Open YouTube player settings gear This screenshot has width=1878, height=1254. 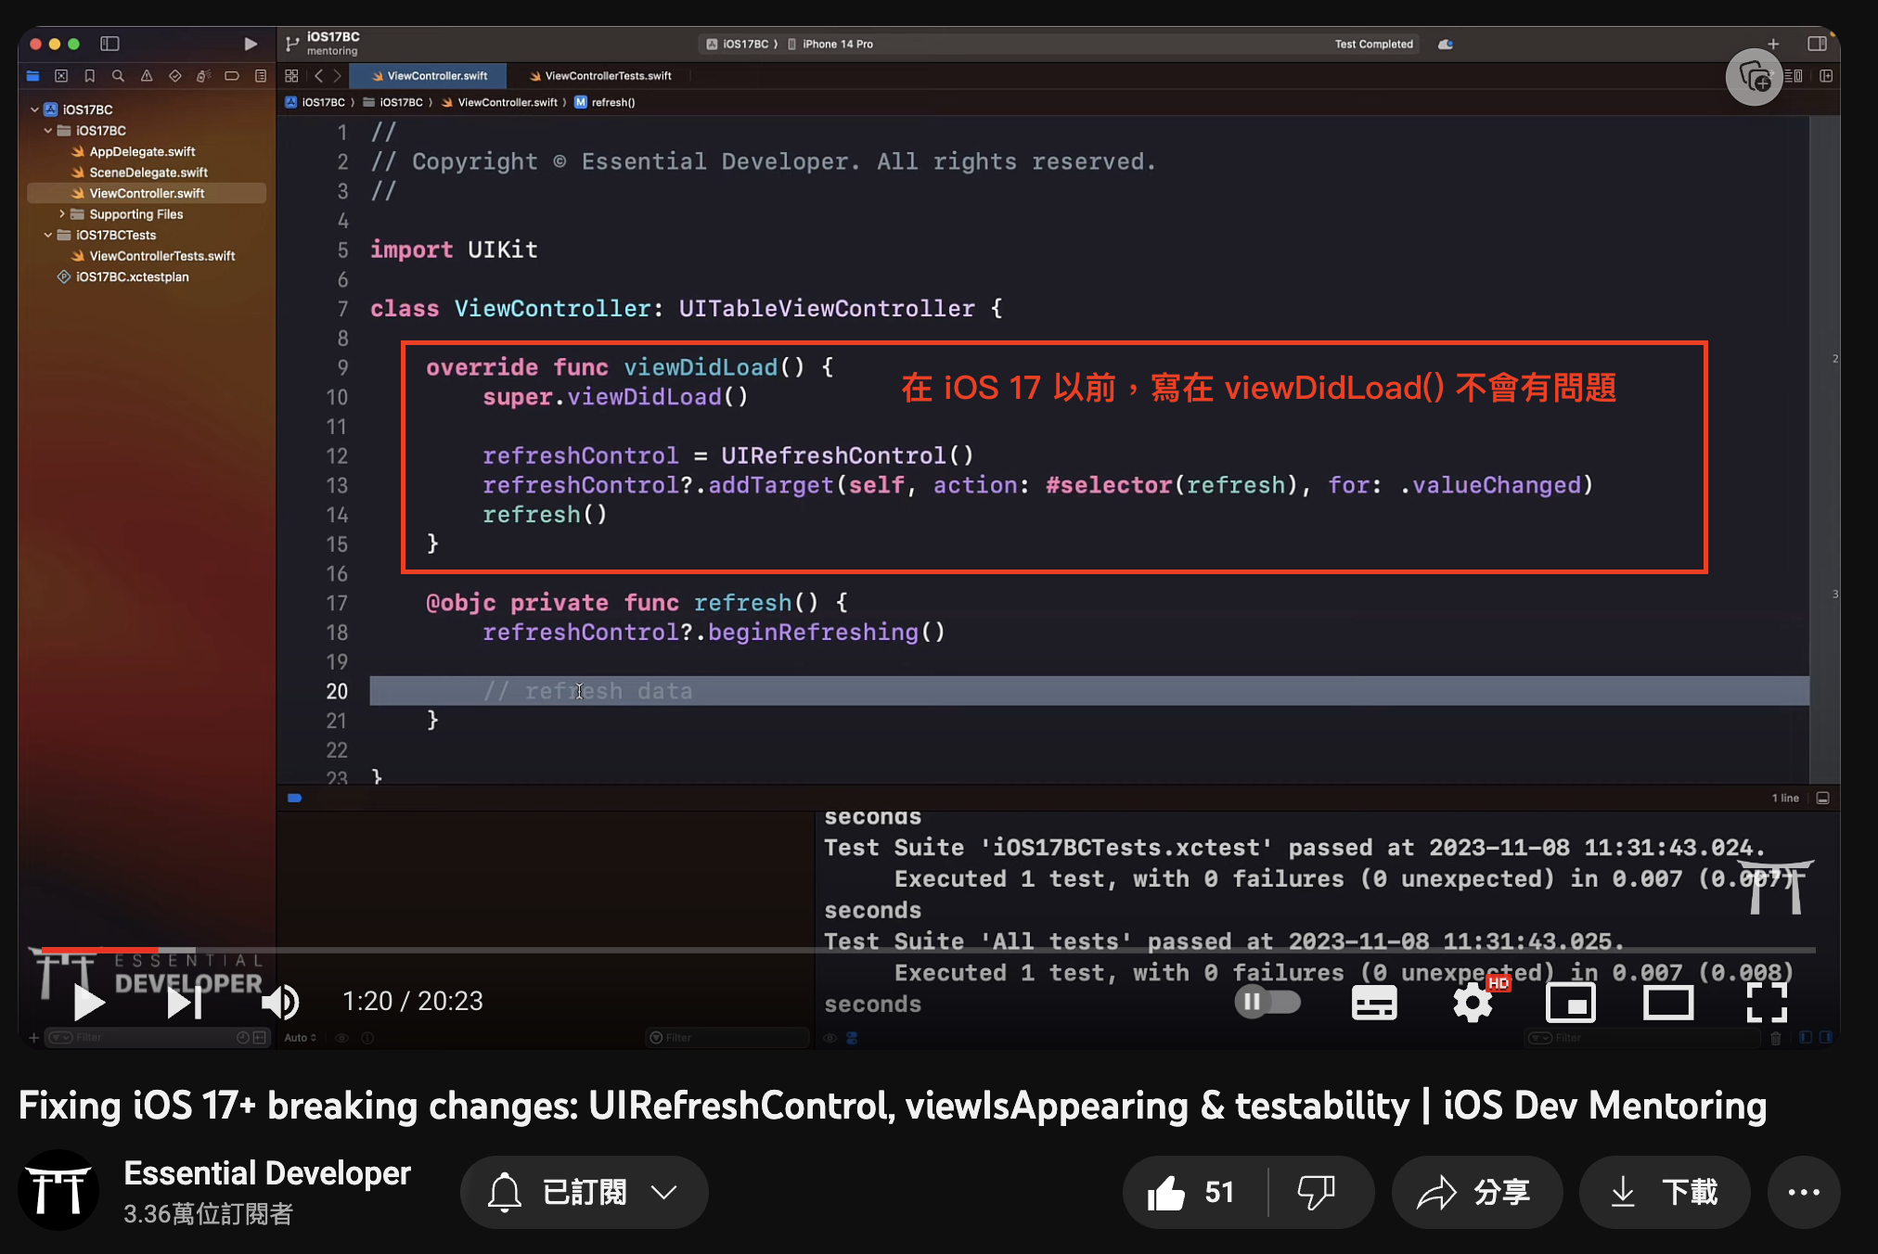(x=1473, y=1003)
